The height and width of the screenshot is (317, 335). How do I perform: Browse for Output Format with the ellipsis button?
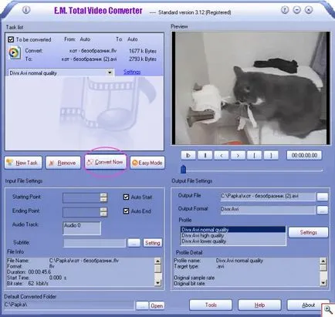(x=323, y=210)
